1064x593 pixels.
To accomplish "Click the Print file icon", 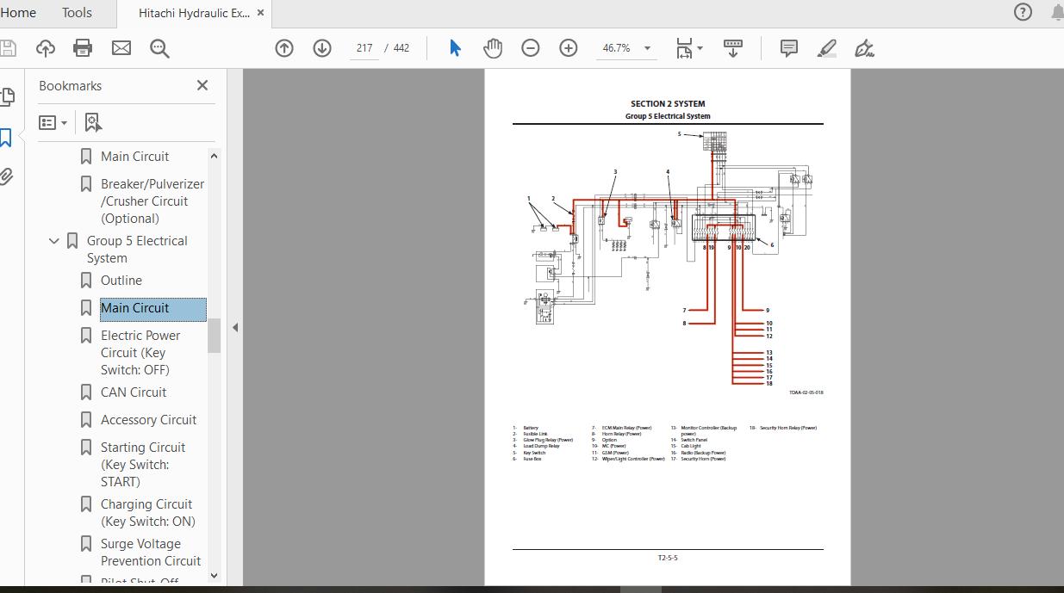I will 83,48.
